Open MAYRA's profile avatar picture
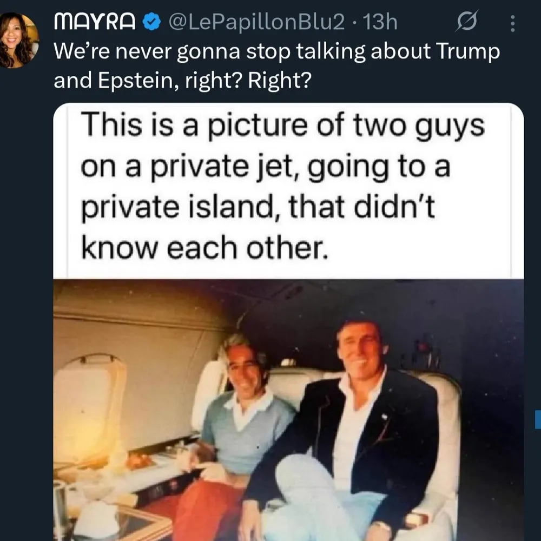This screenshot has height=541, width=541. point(19,40)
